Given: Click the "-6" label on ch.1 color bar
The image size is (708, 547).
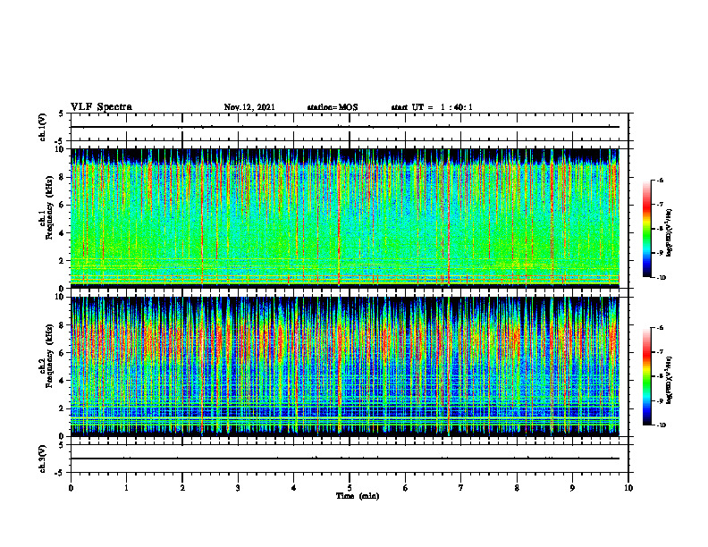Looking at the screenshot, I should (660, 180).
